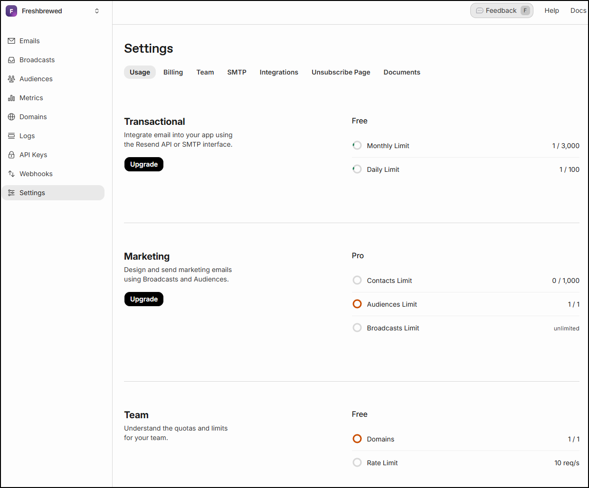Click the F shortcut badge in Feedback
This screenshot has height=488, width=589.
[525, 10]
